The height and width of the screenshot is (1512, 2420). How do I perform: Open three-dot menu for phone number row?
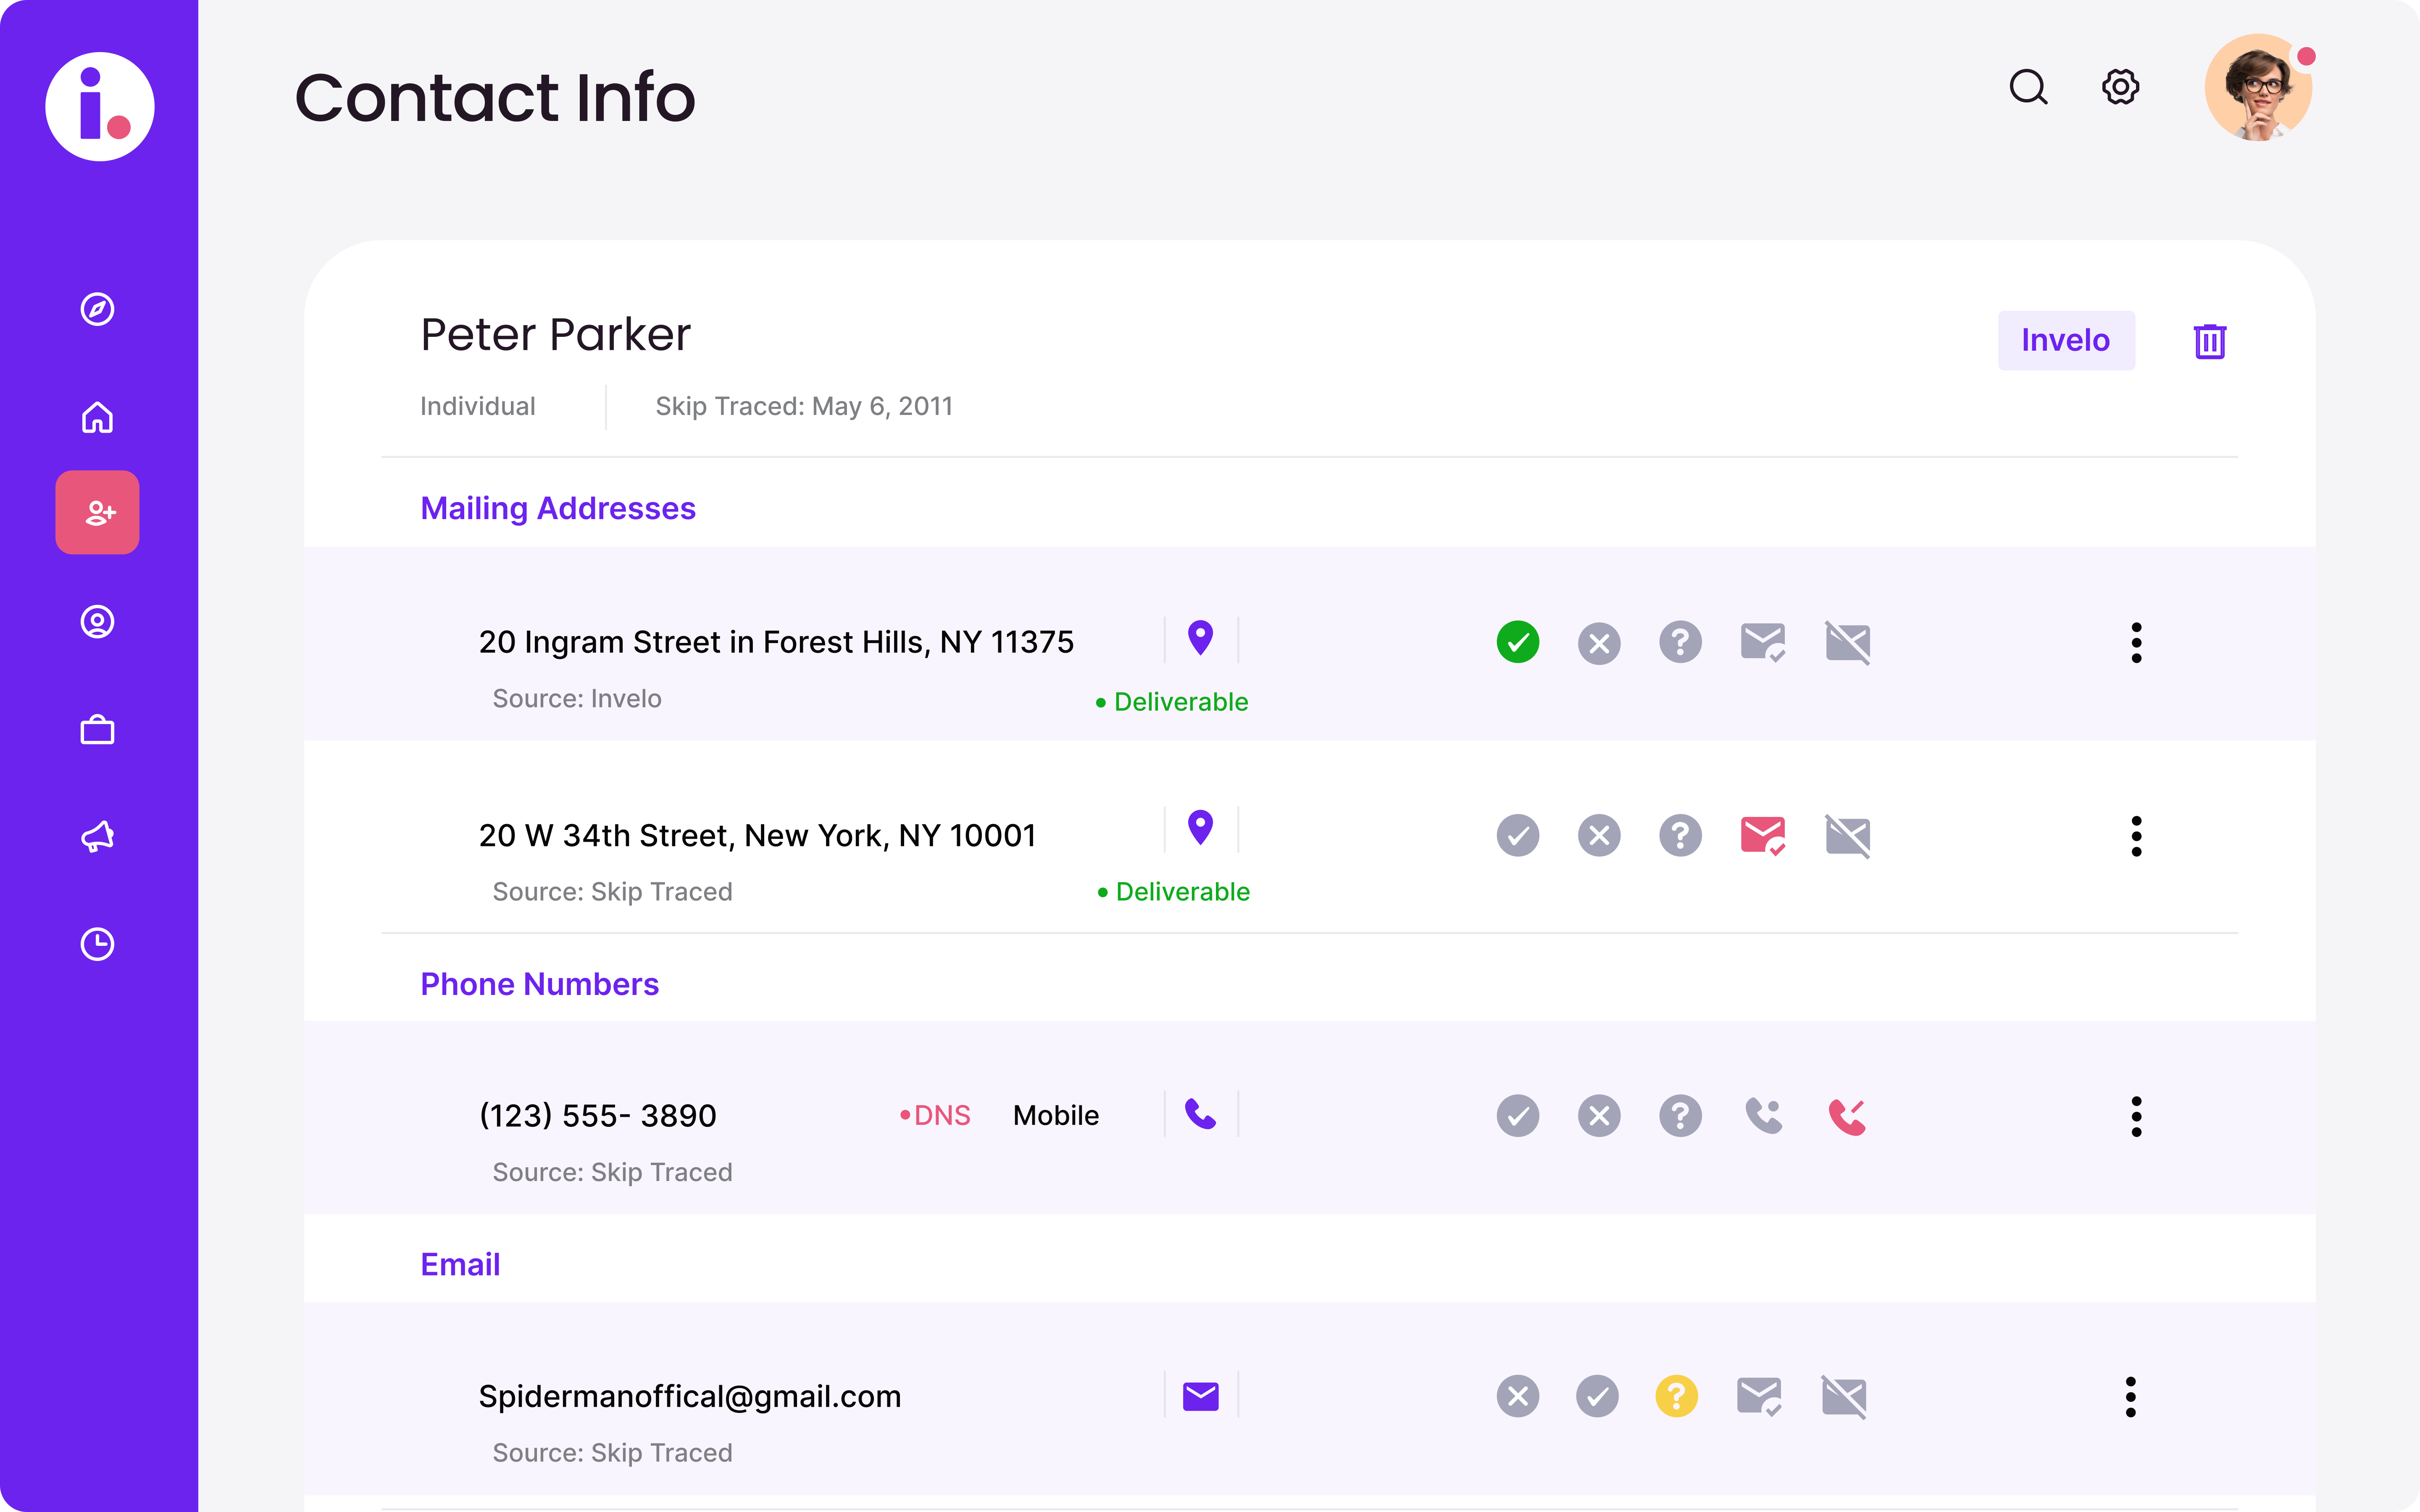tap(2136, 1116)
